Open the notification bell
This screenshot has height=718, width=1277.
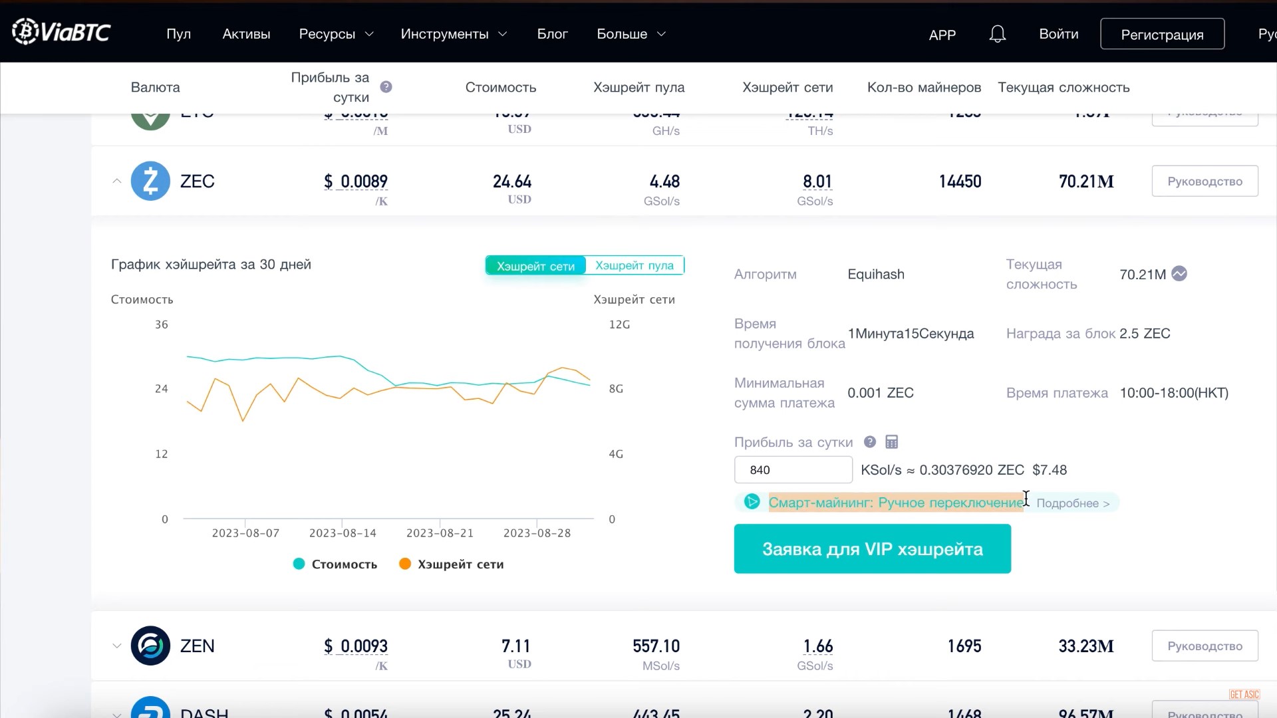click(x=997, y=34)
